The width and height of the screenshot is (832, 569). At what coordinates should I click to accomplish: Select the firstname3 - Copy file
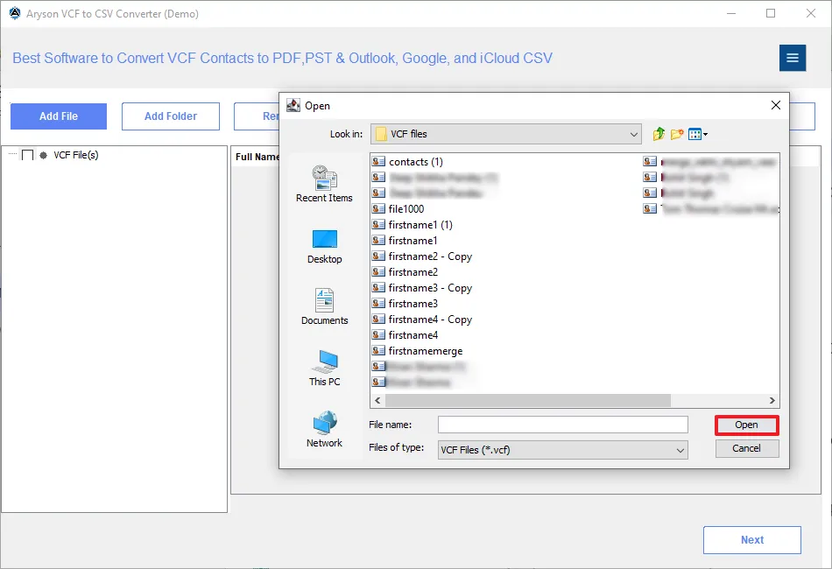click(x=422, y=288)
